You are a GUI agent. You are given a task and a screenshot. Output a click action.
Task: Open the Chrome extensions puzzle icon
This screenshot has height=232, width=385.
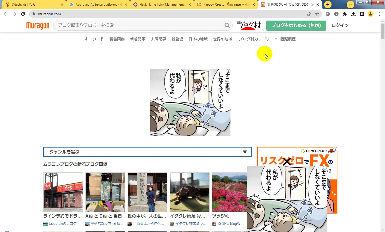345,14
